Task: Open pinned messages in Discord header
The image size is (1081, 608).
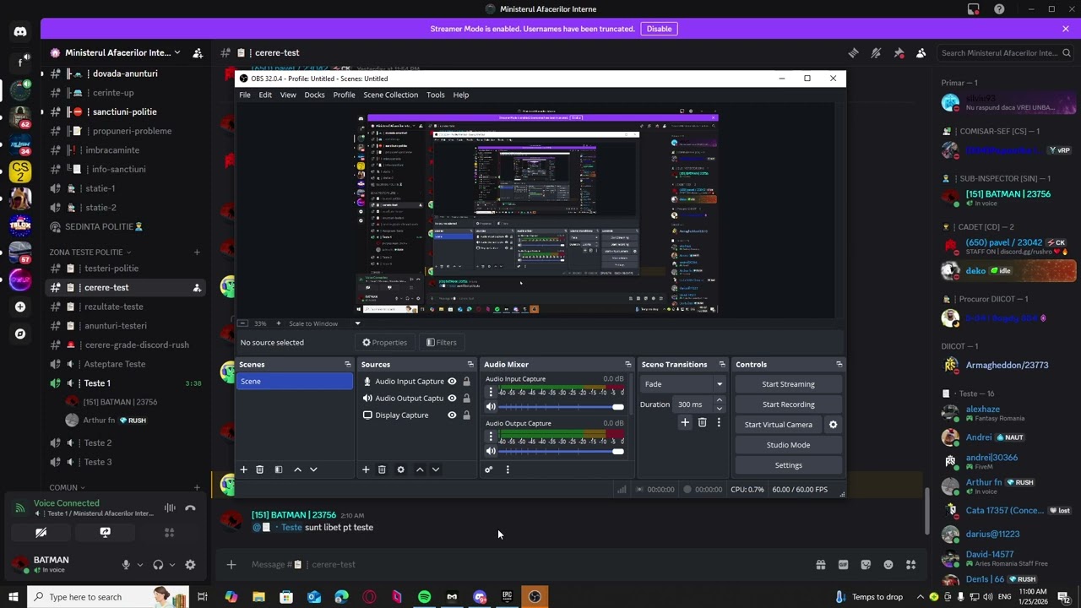Action: (x=899, y=52)
